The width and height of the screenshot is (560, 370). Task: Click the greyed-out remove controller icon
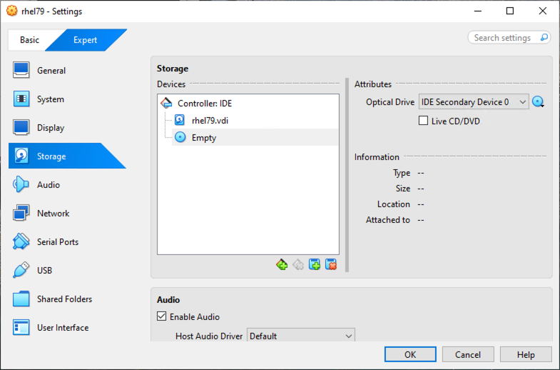pyautogui.click(x=298, y=264)
